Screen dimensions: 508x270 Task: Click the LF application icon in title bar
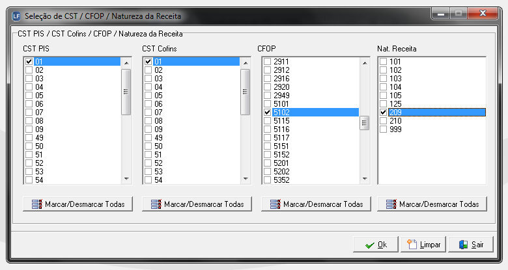click(16, 16)
